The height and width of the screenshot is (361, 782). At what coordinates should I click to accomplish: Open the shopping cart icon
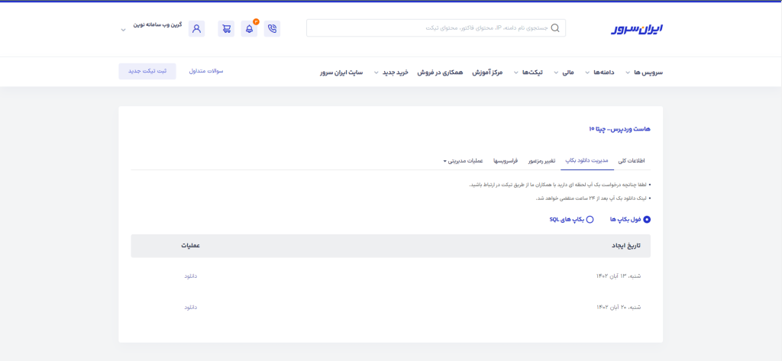(x=226, y=29)
